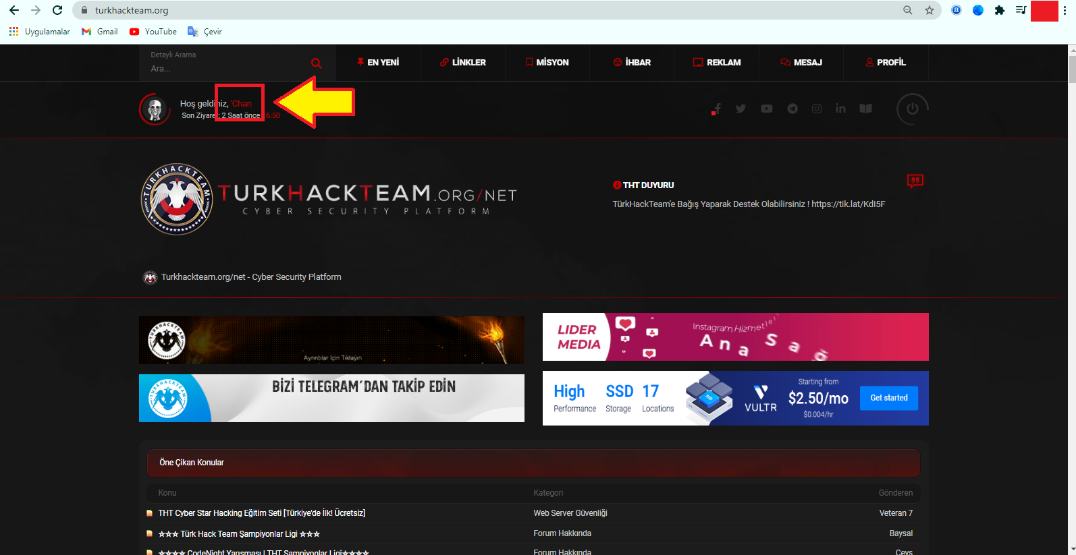Click the Gönderen column header
This screenshot has height=555, width=1076.
click(x=896, y=493)
